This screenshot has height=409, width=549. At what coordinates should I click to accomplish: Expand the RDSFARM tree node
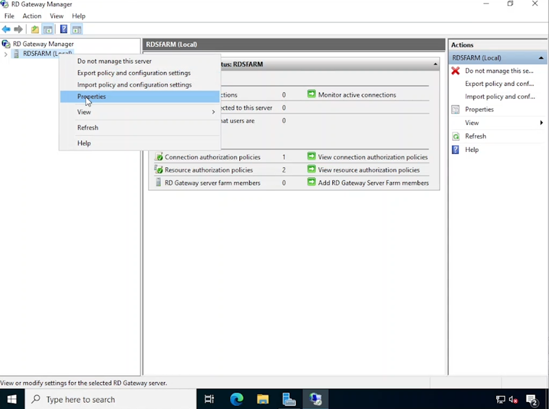[6, 54]
